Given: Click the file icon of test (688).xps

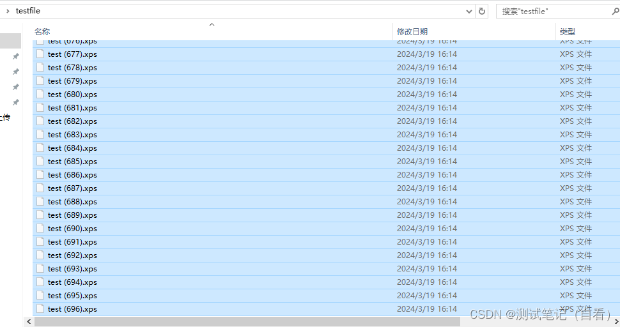Looking at the screenshot, I should point(40,201).
